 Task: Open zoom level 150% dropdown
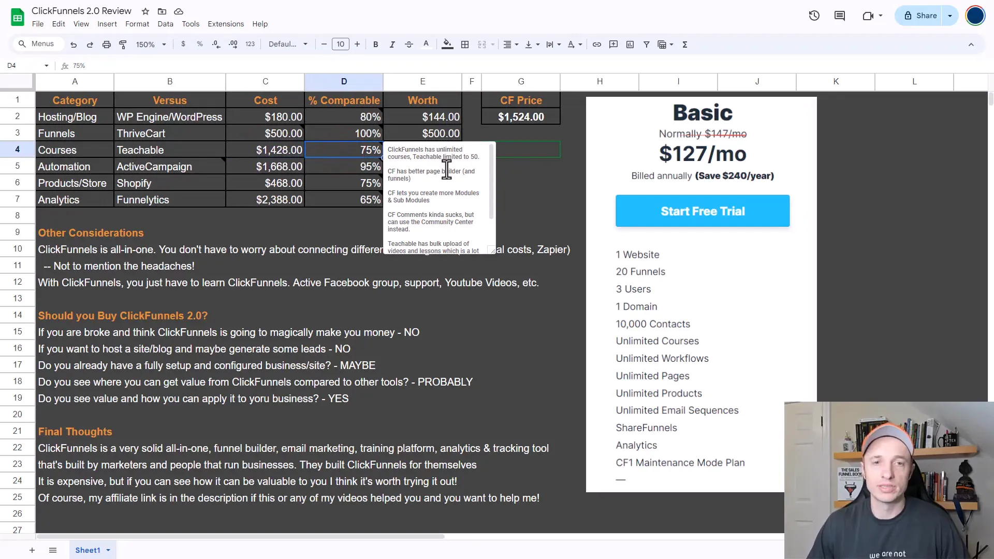(151, 45)
